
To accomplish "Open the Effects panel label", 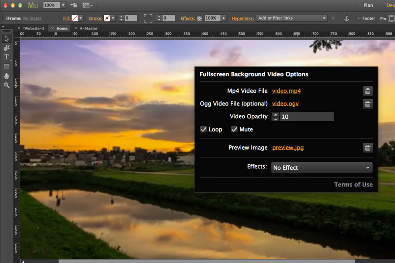I will point(188,18).
